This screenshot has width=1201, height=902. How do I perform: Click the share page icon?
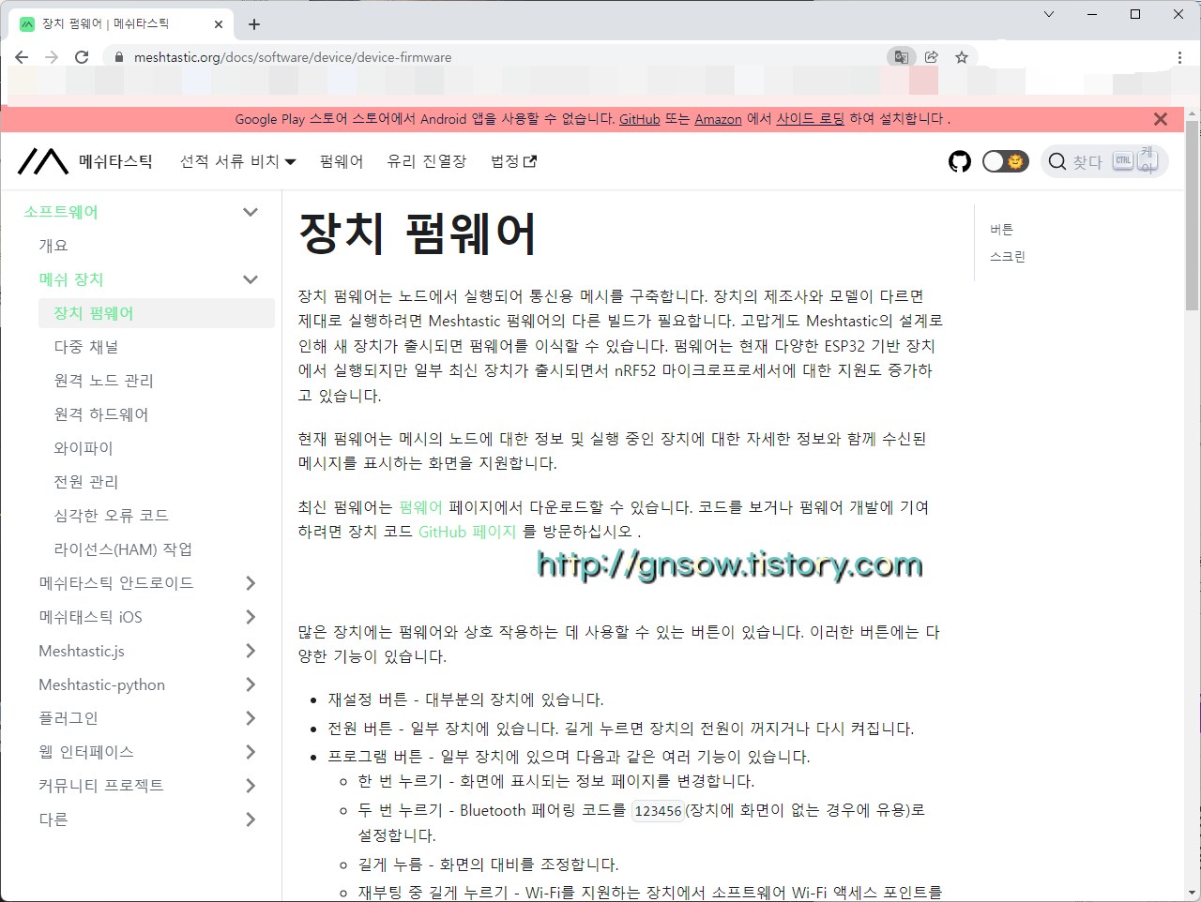pyautogui.click(x=932, y=57)
